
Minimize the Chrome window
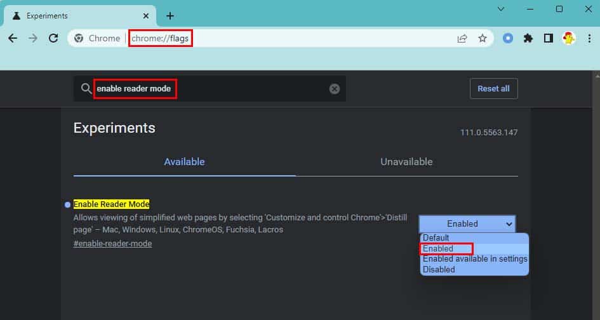point(530,9)
